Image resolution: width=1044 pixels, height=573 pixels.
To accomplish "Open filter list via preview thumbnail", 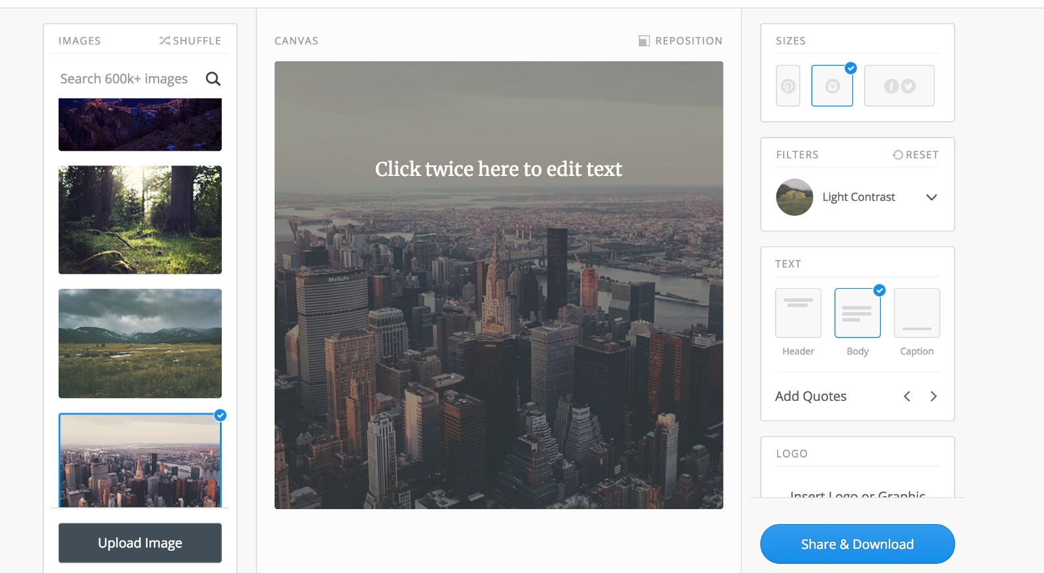I will click(794, 197).
